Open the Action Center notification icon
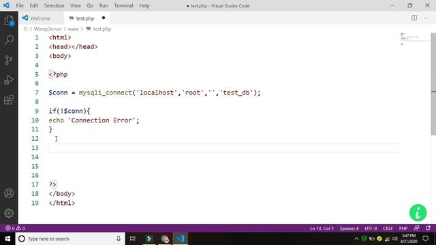The height and width of the screenshot is (245, 436). click(425, 239)
